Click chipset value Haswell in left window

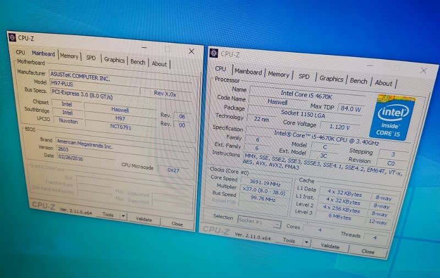tap(120, 110)
